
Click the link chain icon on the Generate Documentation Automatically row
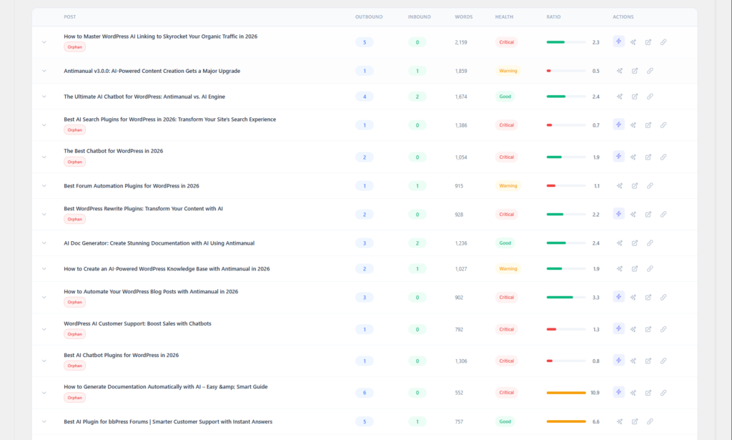663,392
